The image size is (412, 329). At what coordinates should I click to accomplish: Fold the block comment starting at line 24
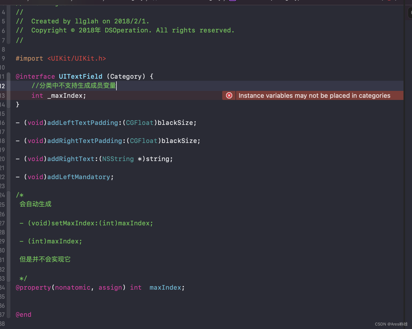tap(9, 236)
